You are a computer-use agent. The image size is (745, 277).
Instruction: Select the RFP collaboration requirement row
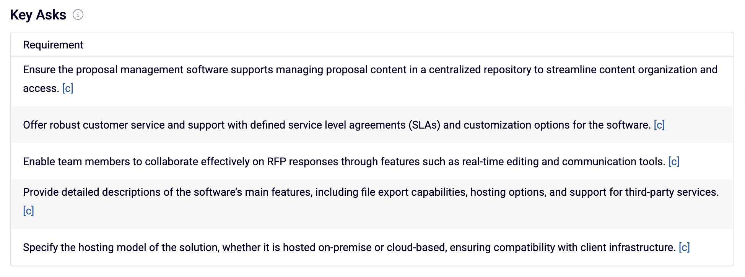(372, 161)
